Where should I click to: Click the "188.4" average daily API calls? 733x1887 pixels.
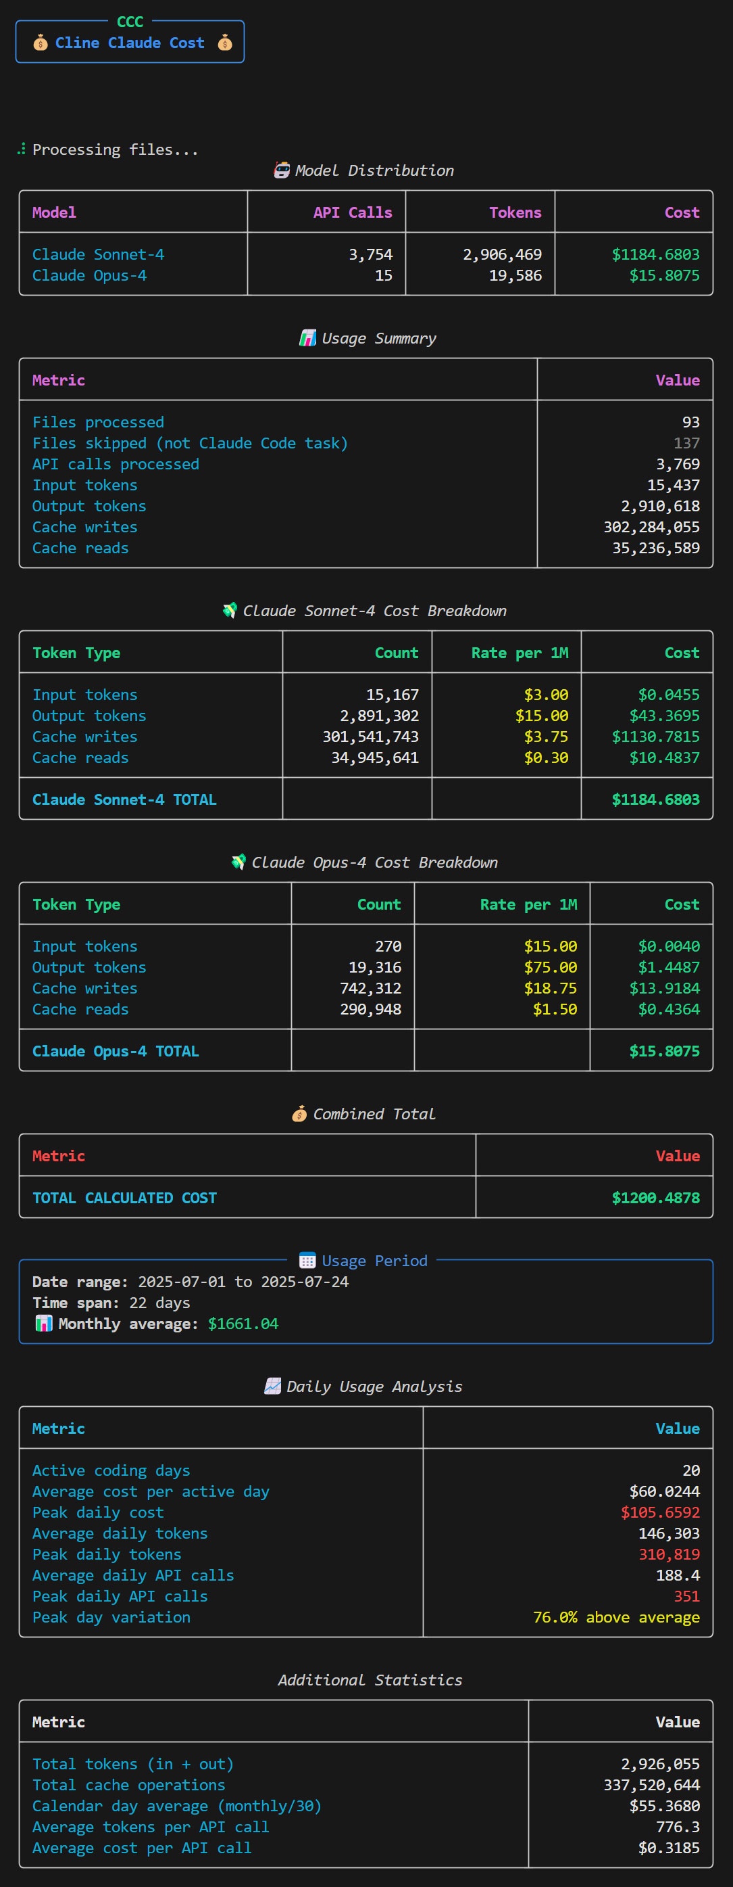pyautogui.click(x=678, y=1575)
